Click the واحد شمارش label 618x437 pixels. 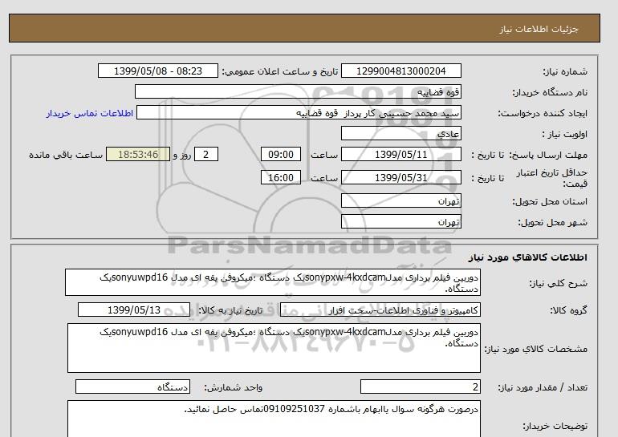coord(234,387)
